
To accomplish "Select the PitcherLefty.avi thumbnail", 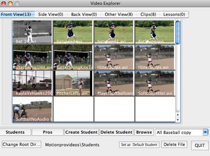I will 73,83.
